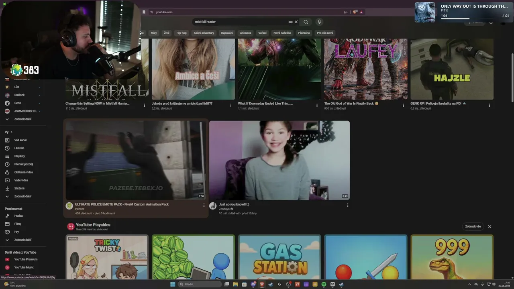This screenshot has width=514, height=289.
Task: Select the Přehráno filter chip
Action: coord(304,33)
